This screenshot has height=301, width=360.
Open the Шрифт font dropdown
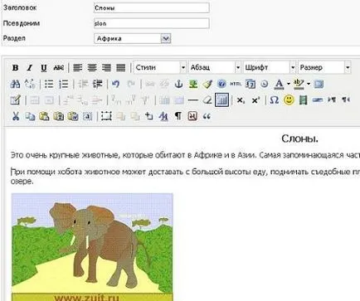tap(270, 67)
